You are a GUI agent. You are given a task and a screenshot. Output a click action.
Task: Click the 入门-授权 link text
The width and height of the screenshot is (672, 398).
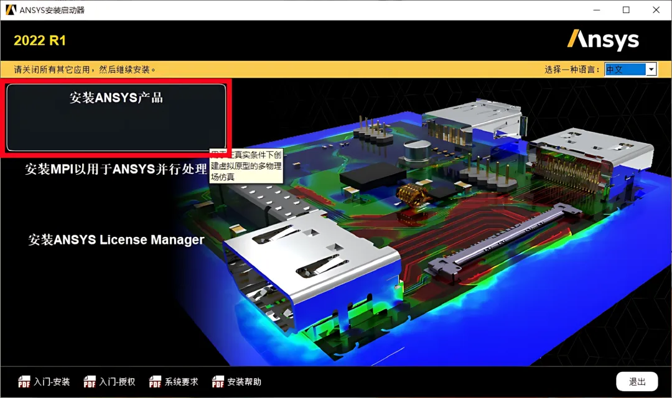(118, 382)
